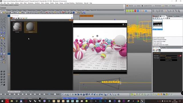This screenshot has height=103, width=183.
Task: Click the New file icon in Standard toolbar
Action: tap(1, 13)
